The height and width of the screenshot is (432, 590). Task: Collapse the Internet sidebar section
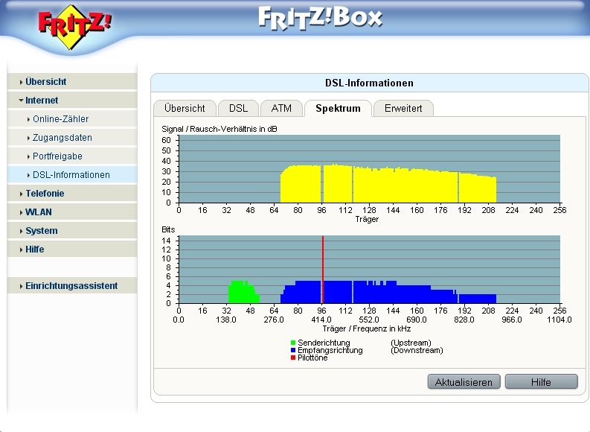tap(72, 101)
